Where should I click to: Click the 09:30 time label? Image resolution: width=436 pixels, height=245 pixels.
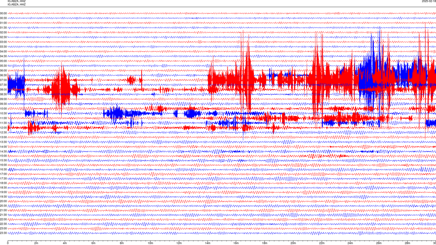(3, 104)
